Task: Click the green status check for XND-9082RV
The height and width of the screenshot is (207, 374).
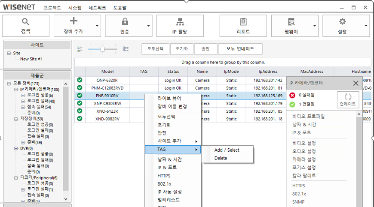Action: click(80, 119)
